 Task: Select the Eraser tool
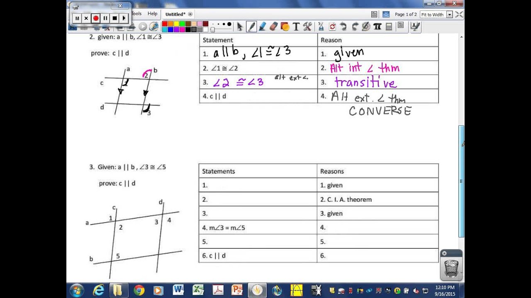pos(273,26)
